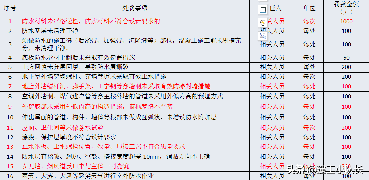The image size is (369, 180).
Task: Click the fine amount 200 in row 6
Action: [x=346, y=77]
